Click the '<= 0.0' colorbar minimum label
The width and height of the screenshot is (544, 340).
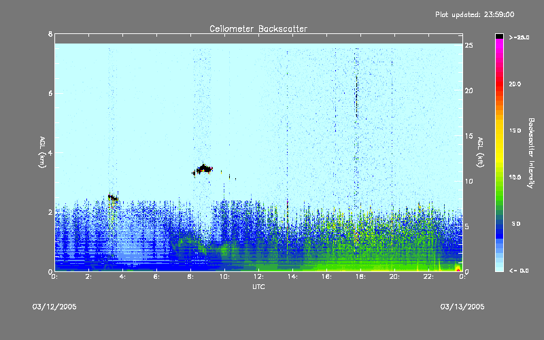(519, 270)
